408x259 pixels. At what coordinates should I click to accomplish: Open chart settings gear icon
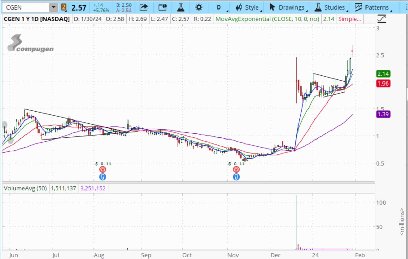click(199, 7)
